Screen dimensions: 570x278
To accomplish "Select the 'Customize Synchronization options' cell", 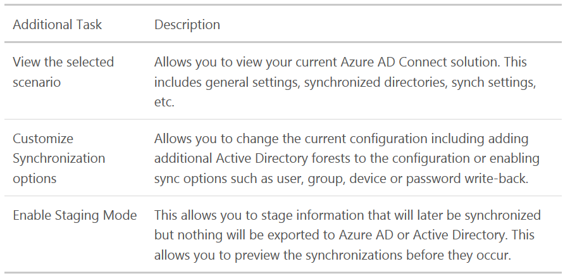I will coord(59,158).
